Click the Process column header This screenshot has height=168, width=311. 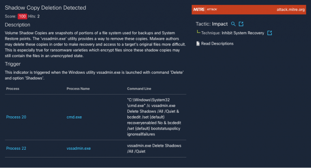click(13, 88)
